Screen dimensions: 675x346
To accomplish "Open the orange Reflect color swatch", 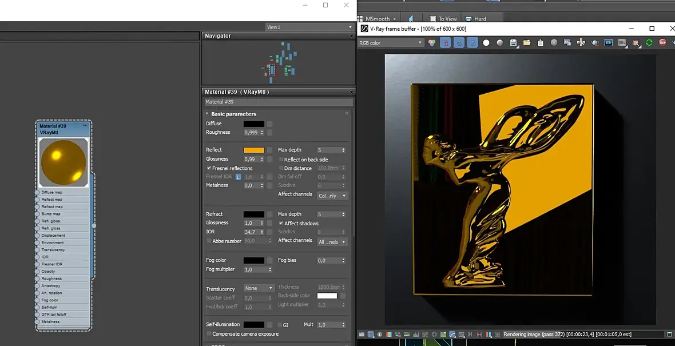I will (254, 150).
